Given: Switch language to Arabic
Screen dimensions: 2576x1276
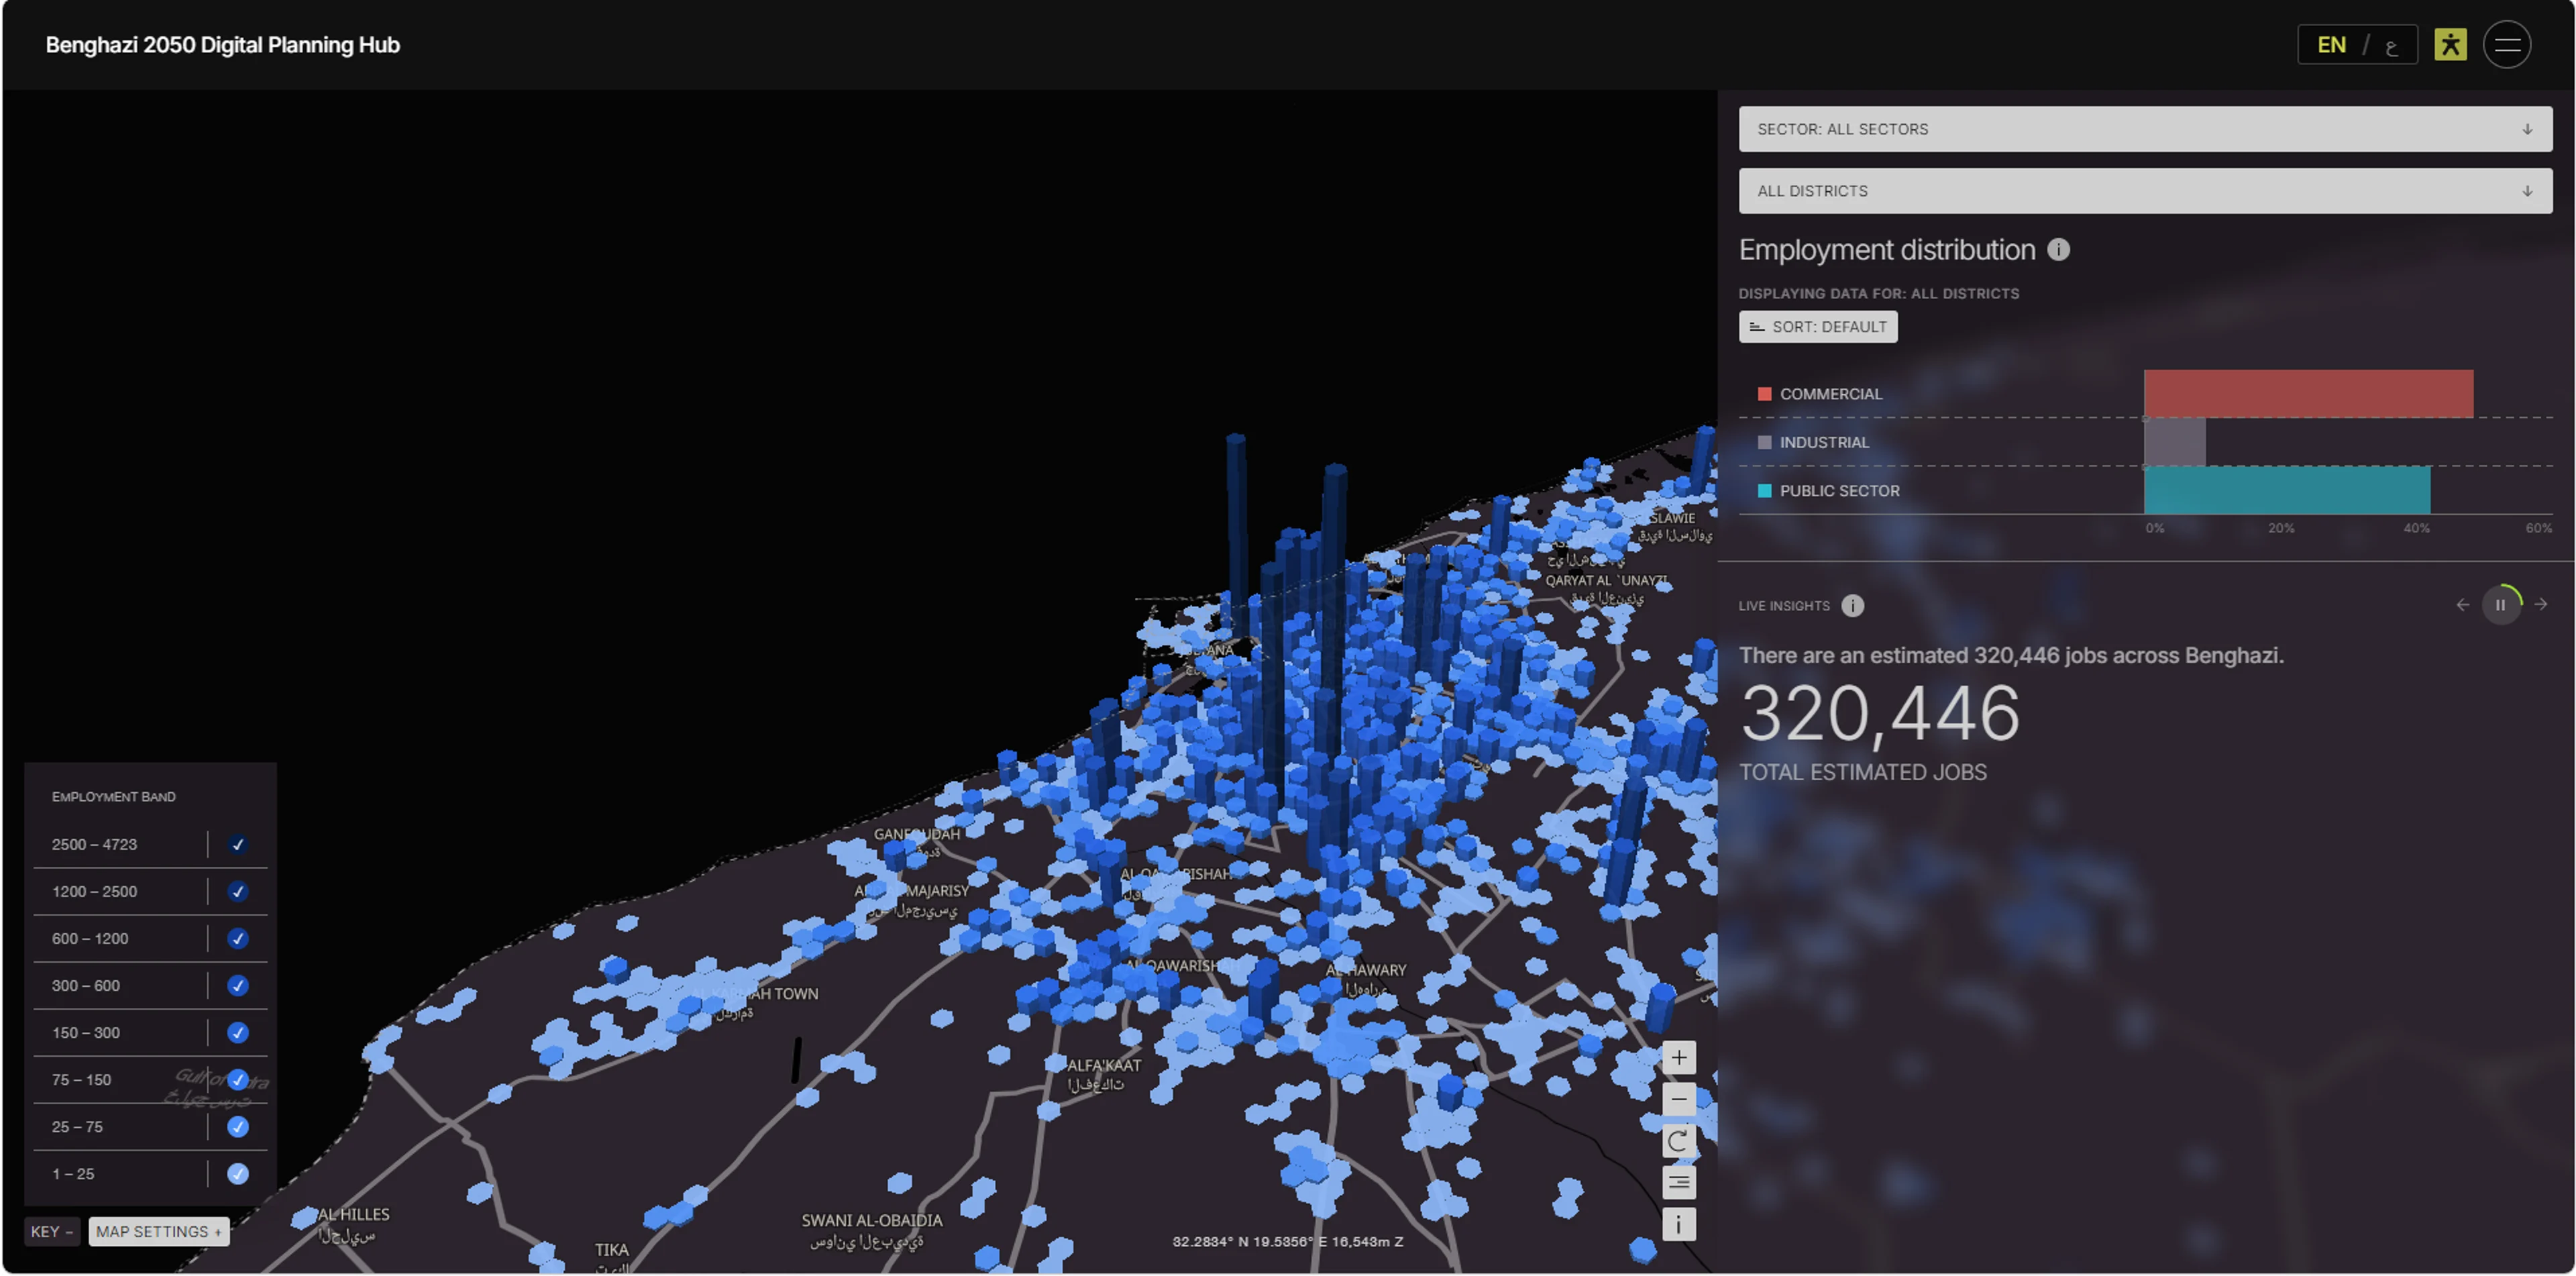Looking at the screenshot, I should (2391, 46).
